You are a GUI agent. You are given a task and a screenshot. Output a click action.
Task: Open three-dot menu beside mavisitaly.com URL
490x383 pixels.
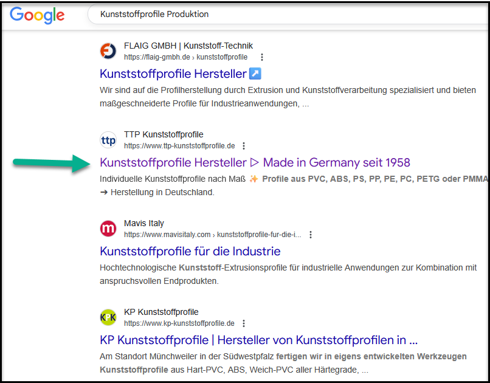311,235
